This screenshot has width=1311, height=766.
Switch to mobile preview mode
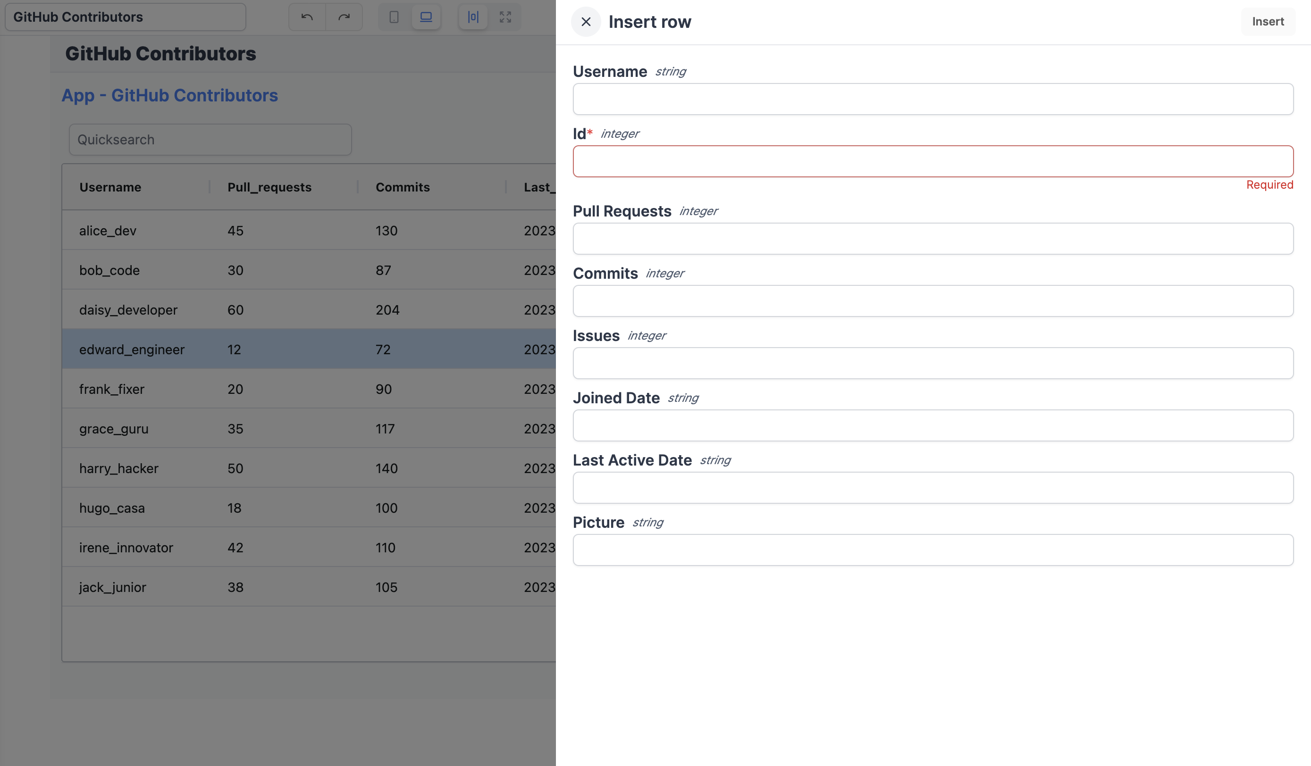point(394,17)
